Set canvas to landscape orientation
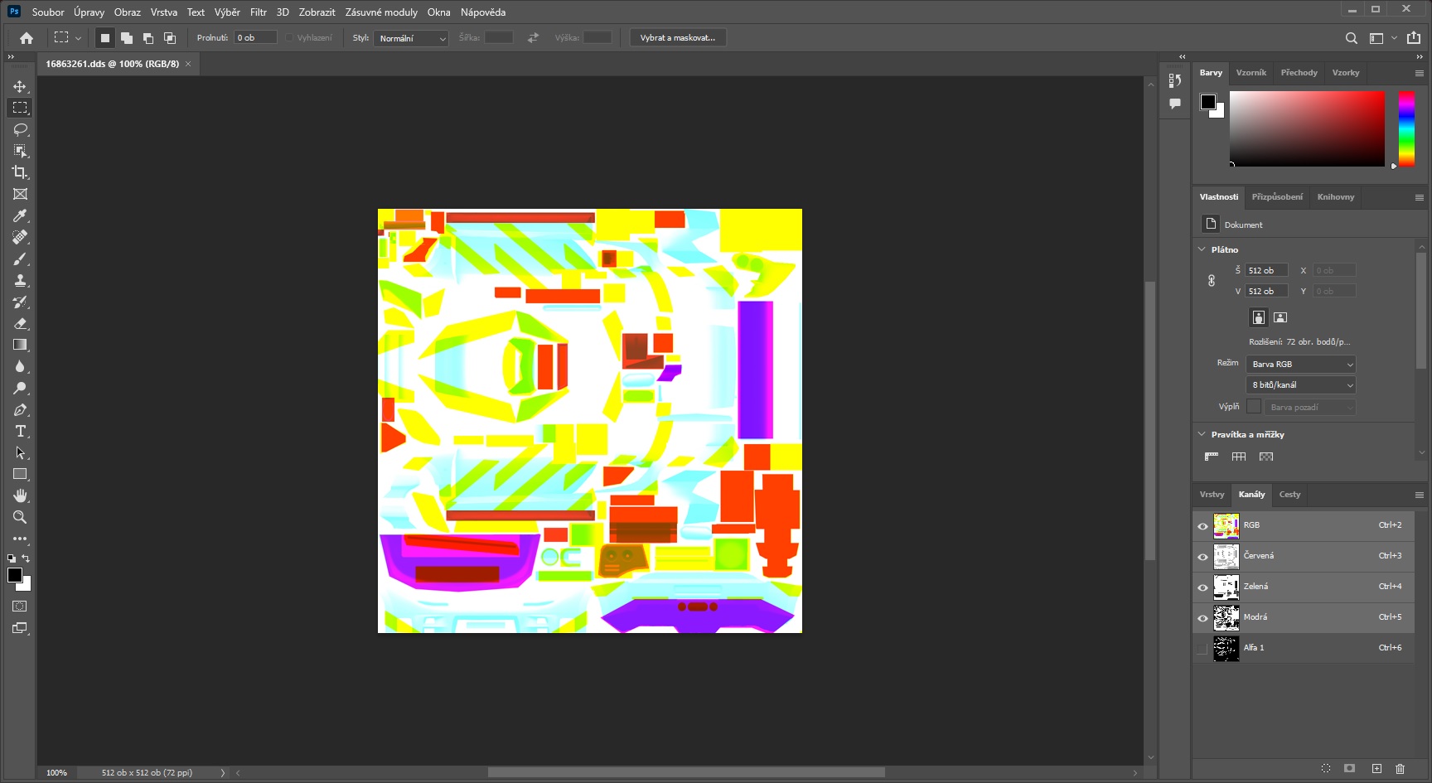This screenshot has width=1432, height=783. click(1280, 317)
